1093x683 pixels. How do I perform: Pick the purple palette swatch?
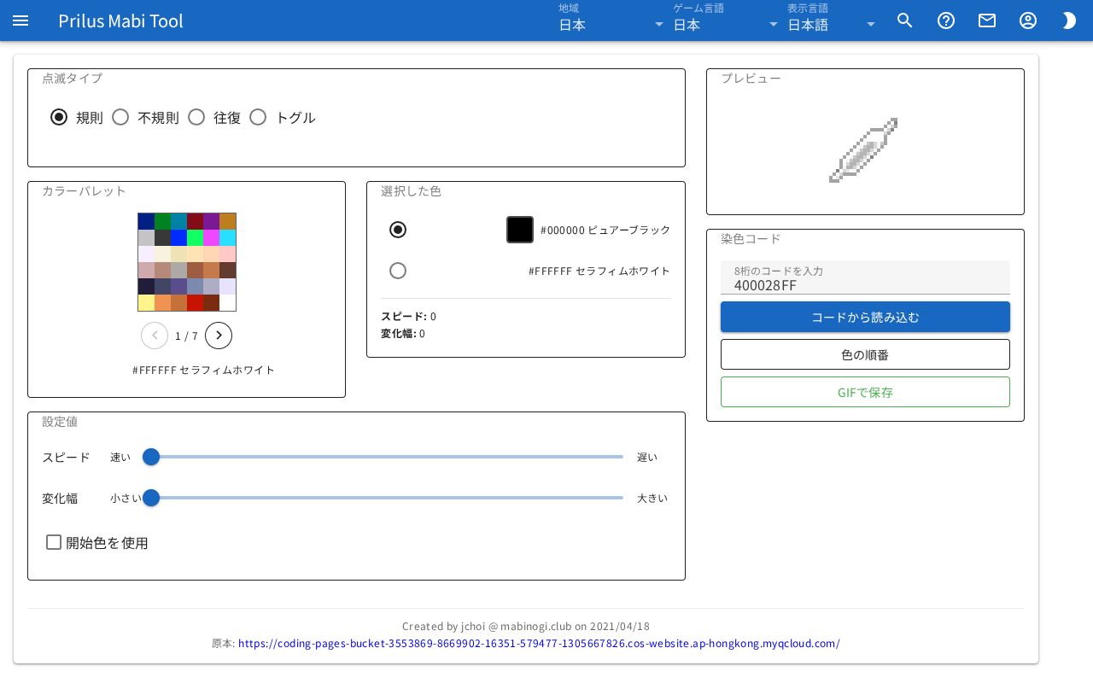211,221
